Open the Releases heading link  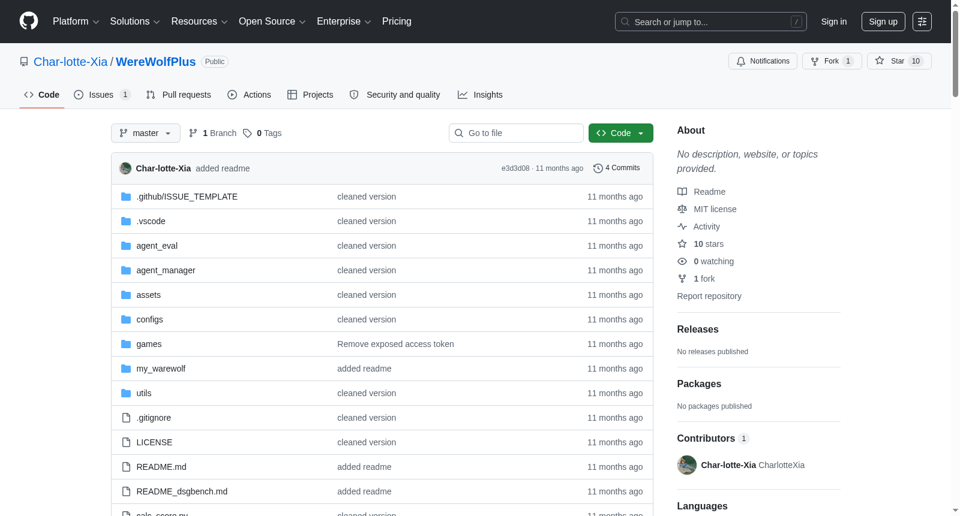[x=698, y=330]
